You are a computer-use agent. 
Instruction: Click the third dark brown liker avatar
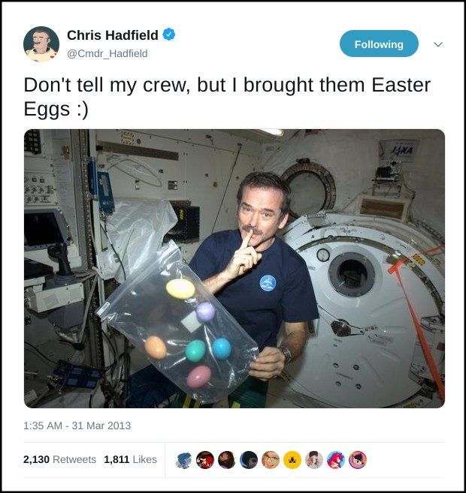(227, 460)
